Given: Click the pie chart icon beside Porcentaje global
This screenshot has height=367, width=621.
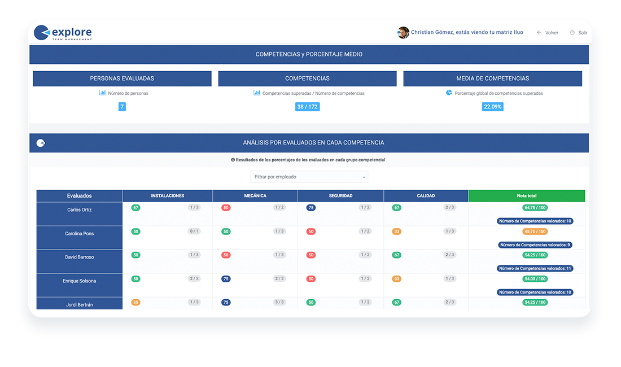Looking at the screenshot, I should 449,93.
